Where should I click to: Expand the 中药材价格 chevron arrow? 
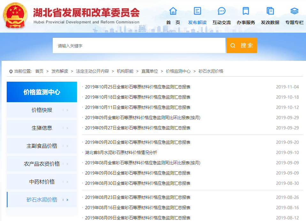pyautogui.click(x=67, y=182)
